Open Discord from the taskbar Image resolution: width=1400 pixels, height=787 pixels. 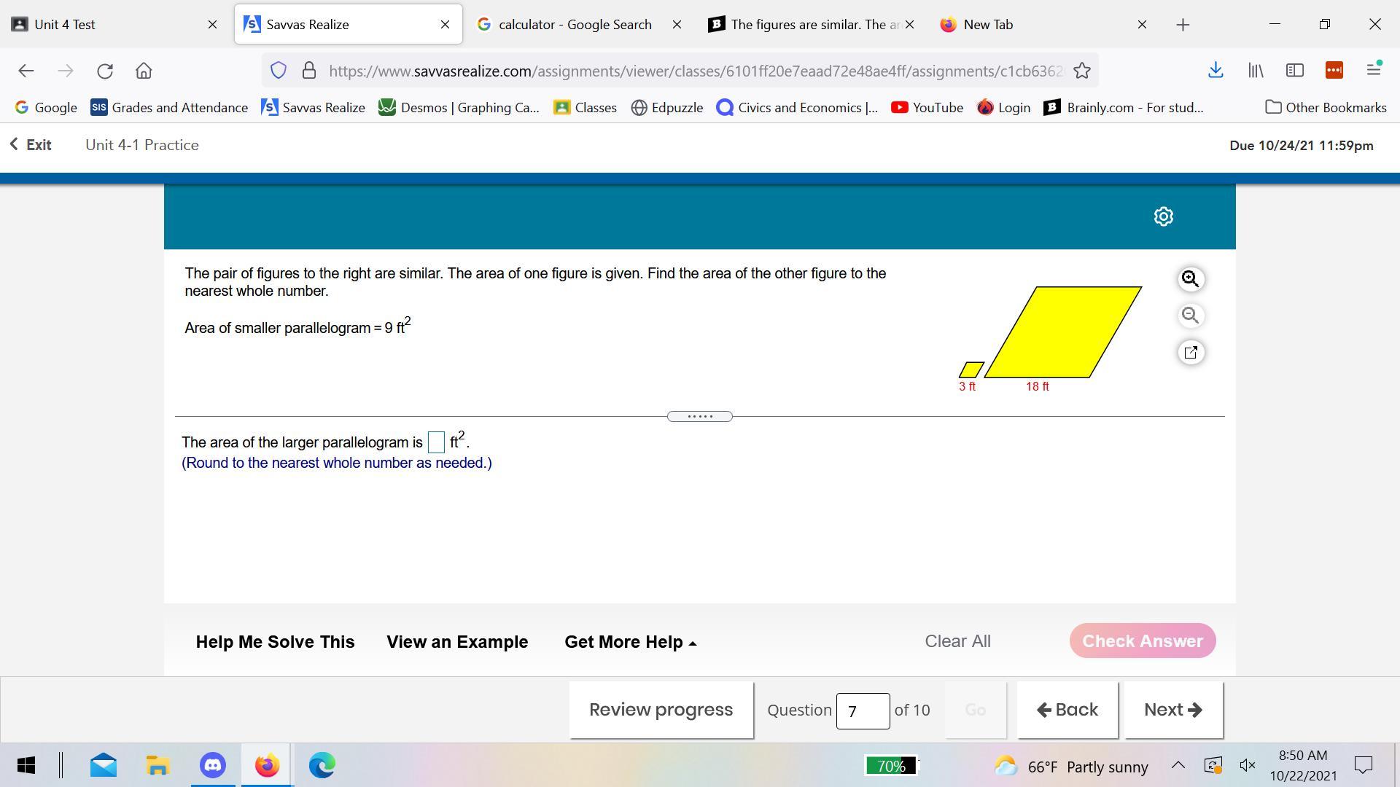[x=213, y=765]
